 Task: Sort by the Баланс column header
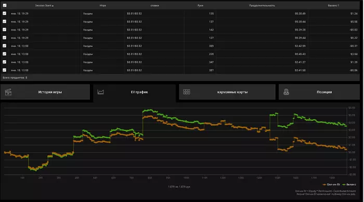(333, 5)
